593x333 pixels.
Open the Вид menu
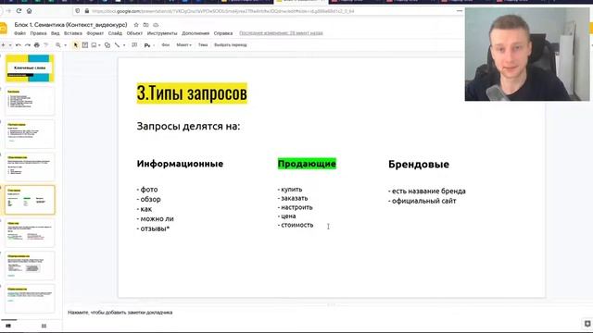56,33
